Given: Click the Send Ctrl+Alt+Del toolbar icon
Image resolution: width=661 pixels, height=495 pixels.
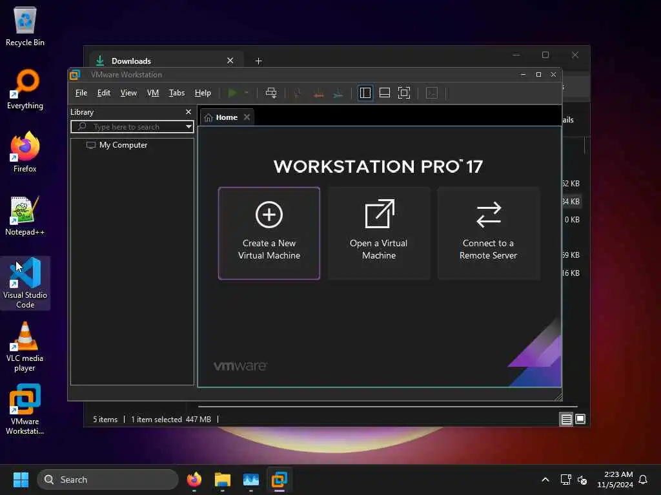Looking at the screenshot, I should pos(271,93).
